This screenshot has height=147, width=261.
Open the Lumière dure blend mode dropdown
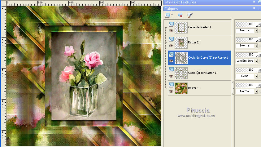point(256,61)
